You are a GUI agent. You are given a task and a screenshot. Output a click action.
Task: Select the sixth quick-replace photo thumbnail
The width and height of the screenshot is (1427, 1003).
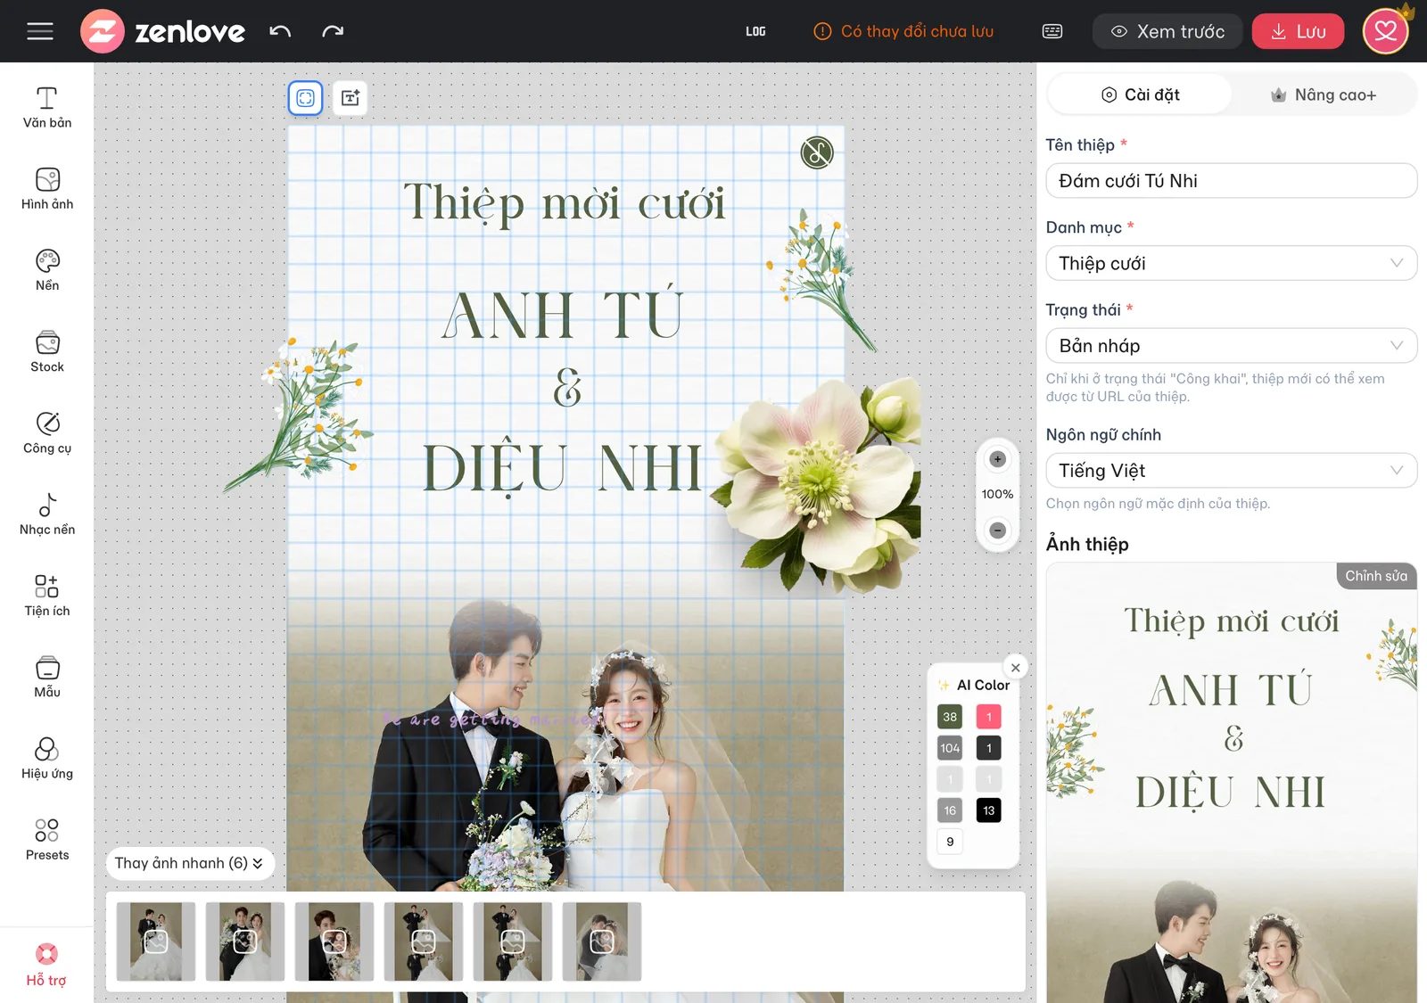coord(602,941)
